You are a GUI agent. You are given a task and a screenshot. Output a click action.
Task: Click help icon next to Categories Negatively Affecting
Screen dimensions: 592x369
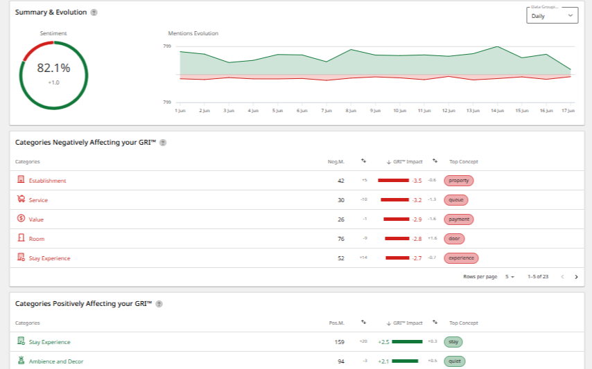click(x=163, y=143)
